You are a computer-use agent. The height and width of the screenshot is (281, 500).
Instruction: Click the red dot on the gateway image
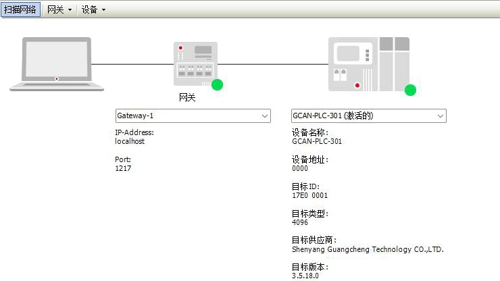[x=180, y=49]
